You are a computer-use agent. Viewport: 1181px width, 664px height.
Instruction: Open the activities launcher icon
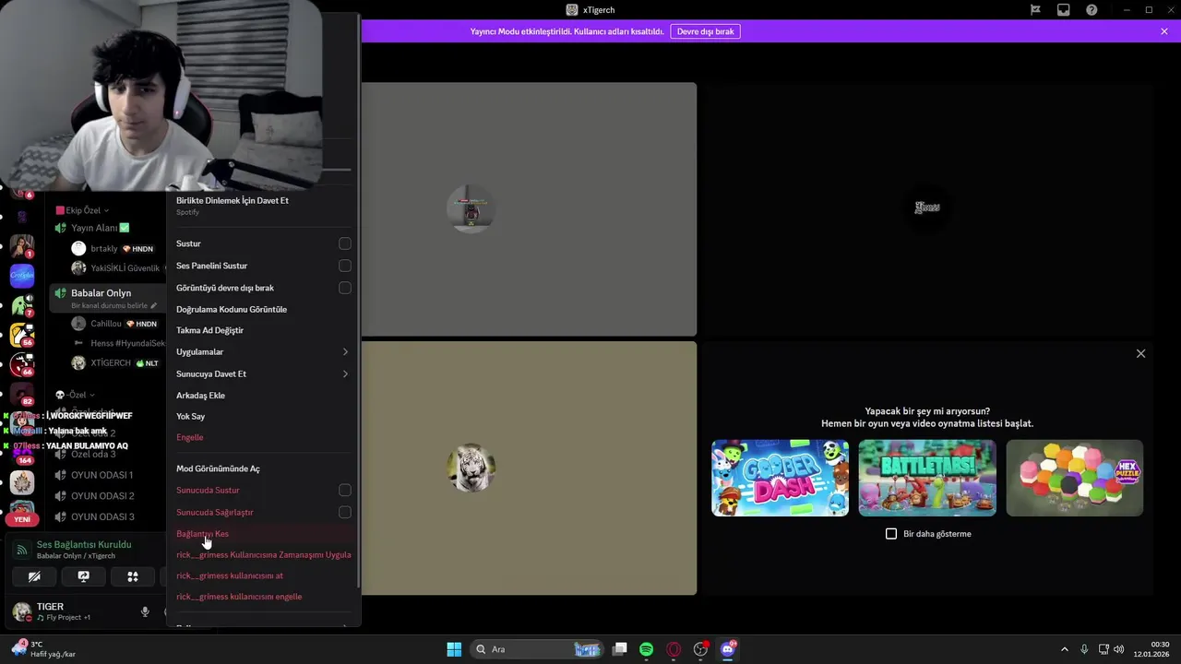pos(133,576)
